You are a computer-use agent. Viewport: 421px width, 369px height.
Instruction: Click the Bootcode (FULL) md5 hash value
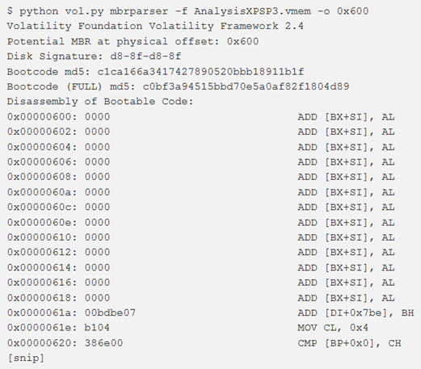point(246,86)
